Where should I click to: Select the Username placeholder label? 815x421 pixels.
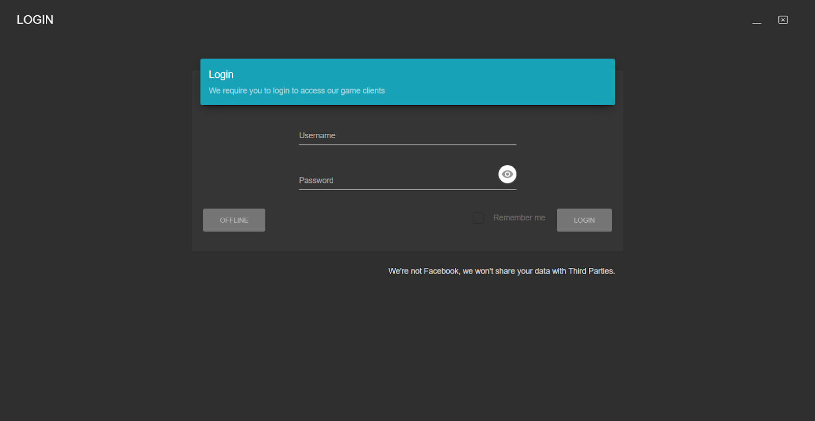(317, 136)
